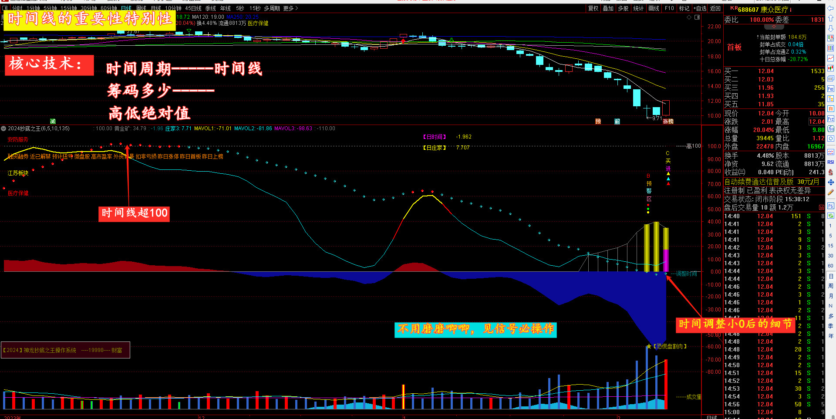The width and height of the screenshot is (836, 419).
Task: Click the small red chart icon by 盘后交易量
Action: click(821, 207)
